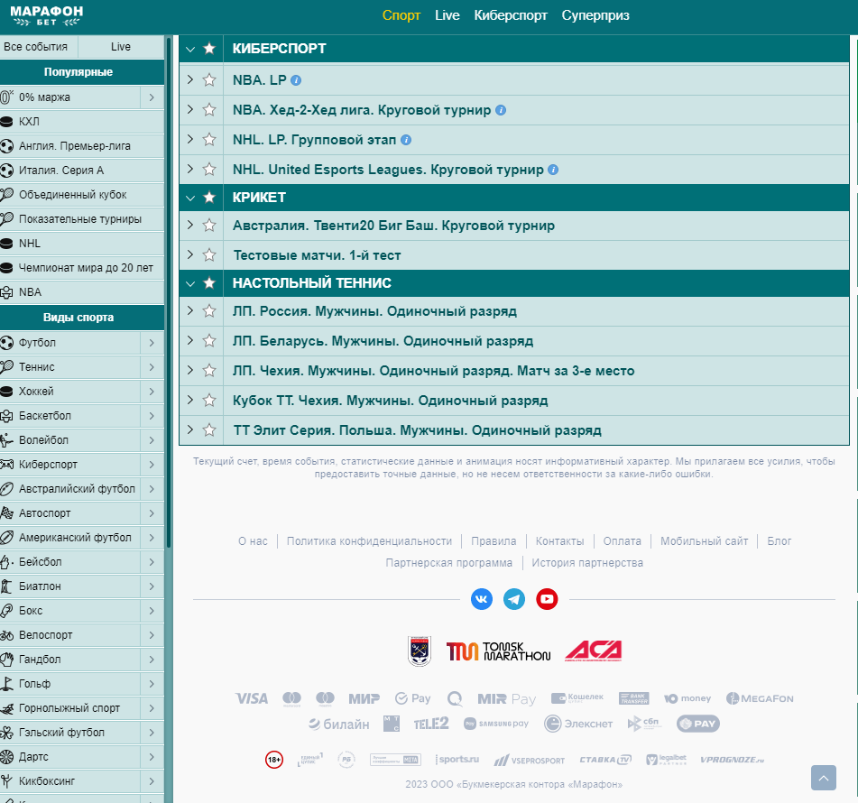Click info icon beside NBA. Хед-2-Хед лига
This screenshot has height=803, width=858.
point(500,111)
